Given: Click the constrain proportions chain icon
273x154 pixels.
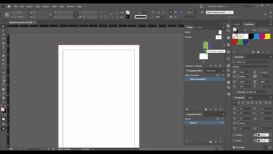Looking at the screenshot, I should tap(50, 15).
